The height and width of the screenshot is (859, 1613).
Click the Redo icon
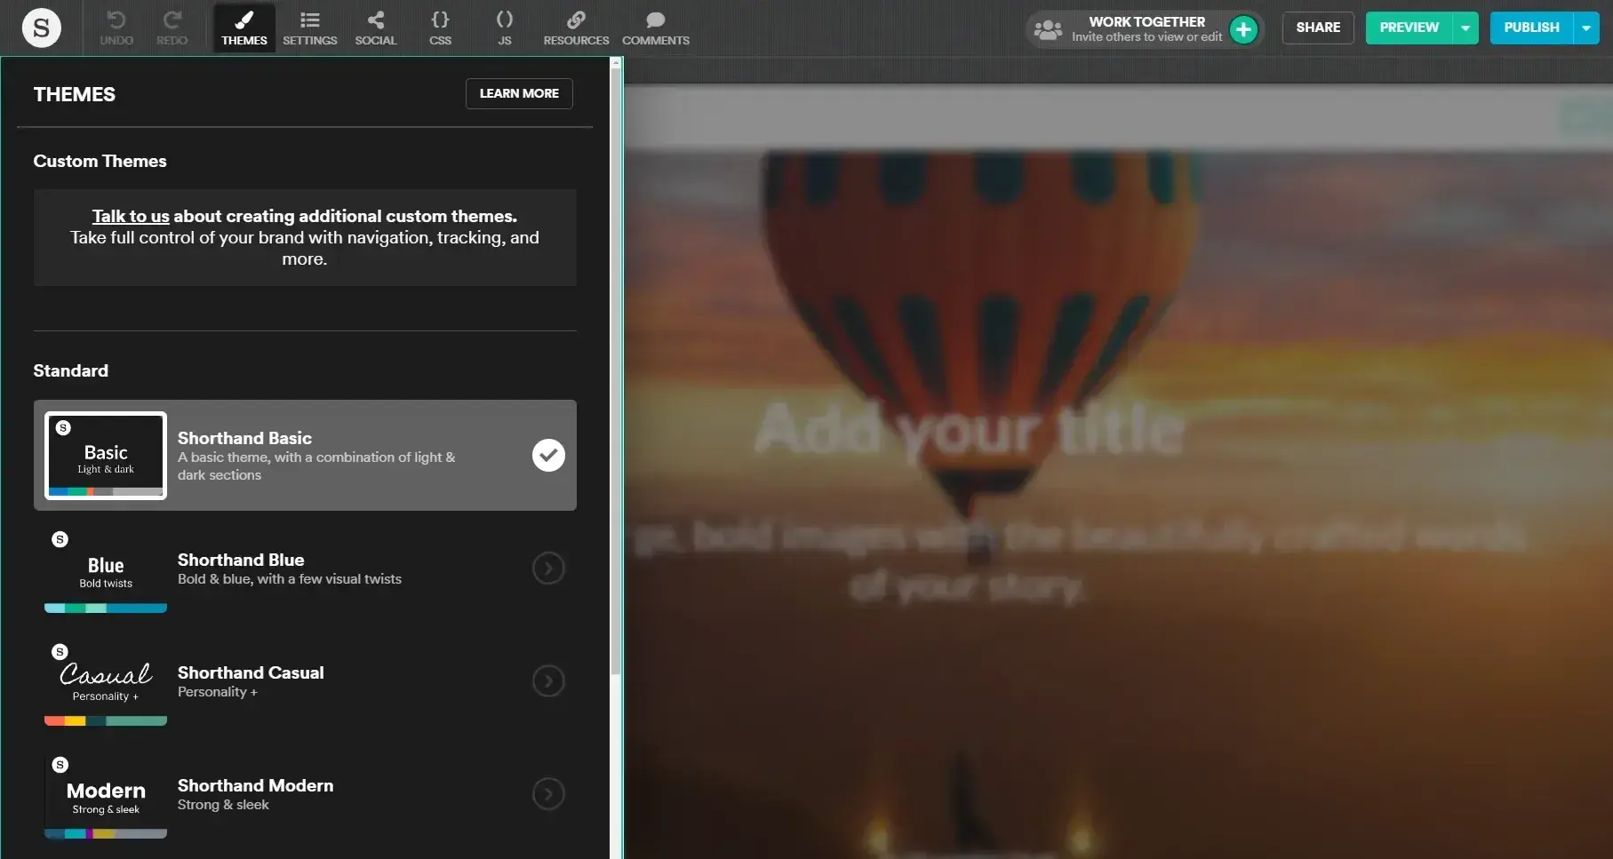tap(172, 20)
